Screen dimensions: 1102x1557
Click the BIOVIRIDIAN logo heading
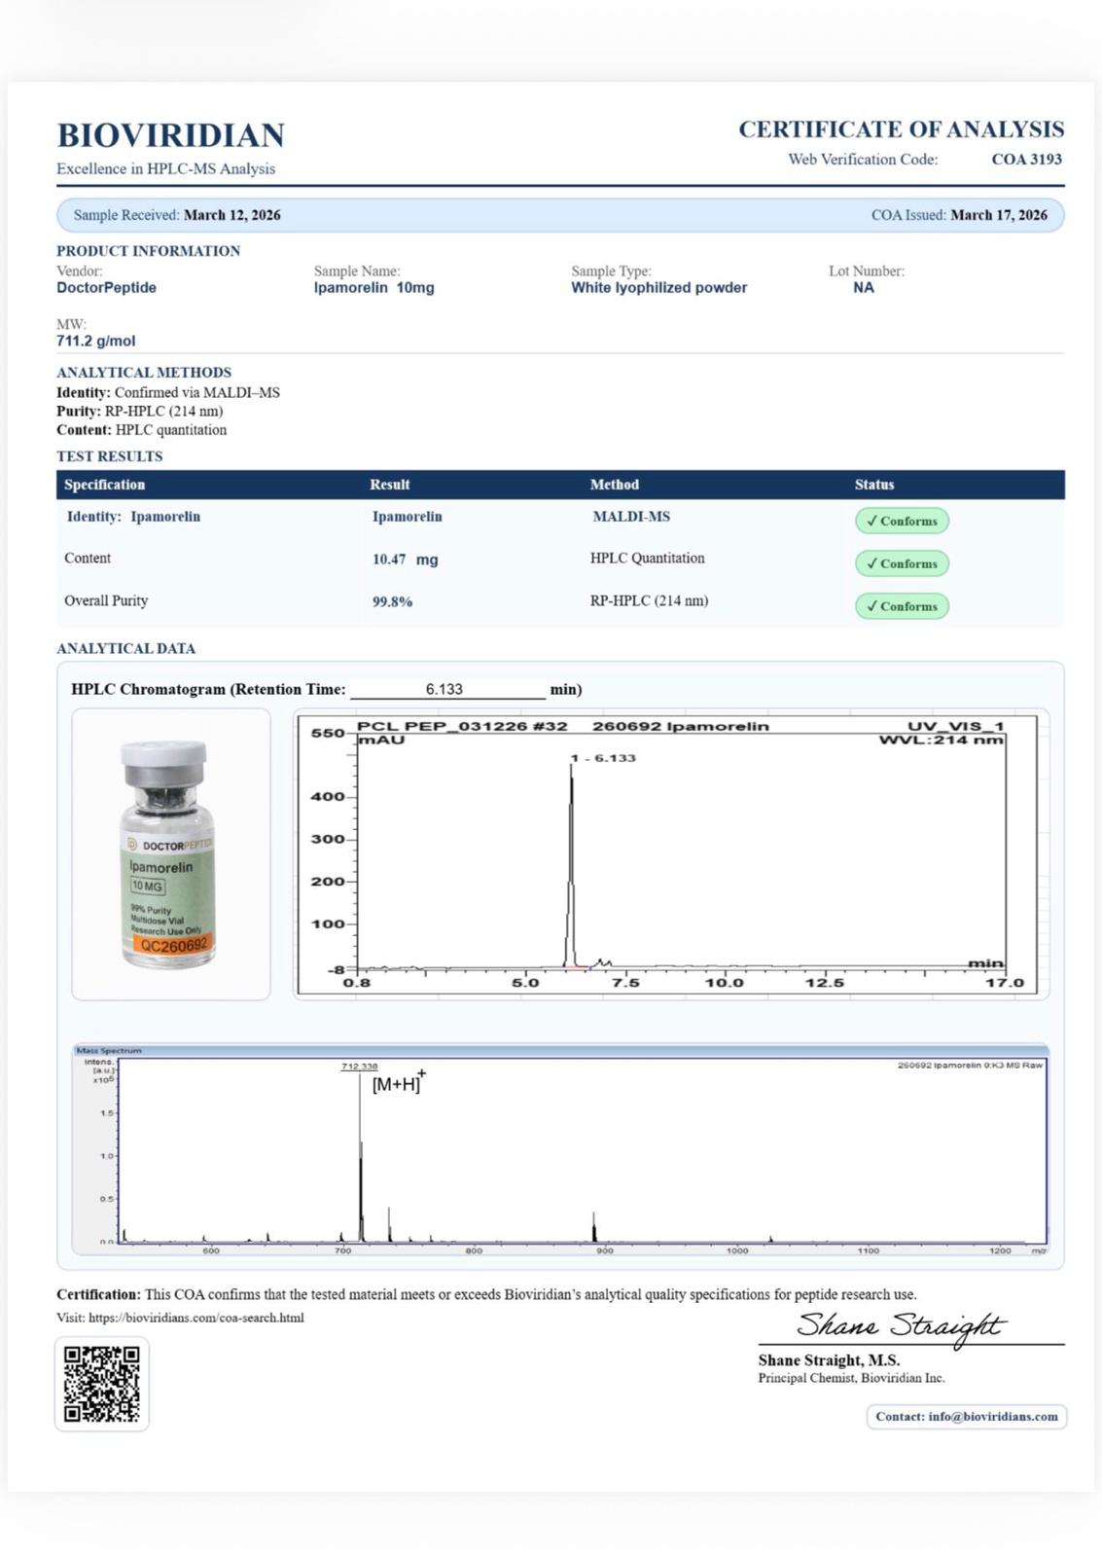[x=171, y=134]
